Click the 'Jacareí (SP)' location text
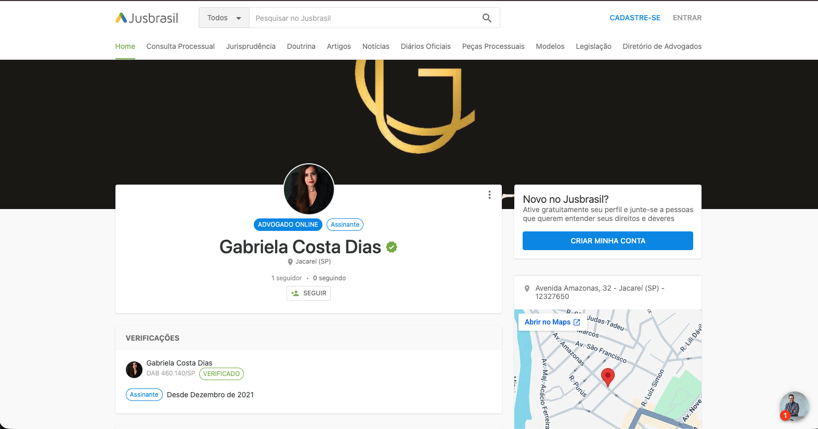The width and height of the screenshot is (818, 429). (313, 262)
